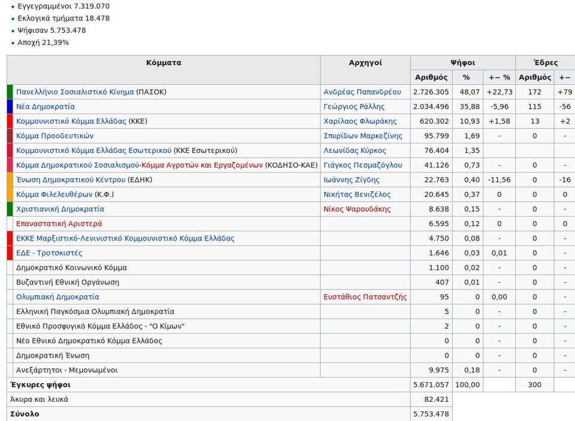This screenshot has height=421, width=575.
Task: Open the Ολυμπιακή Δημοκρατία link
Action: 57,297
